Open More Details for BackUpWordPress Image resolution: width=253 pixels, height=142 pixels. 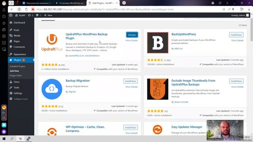237,40
